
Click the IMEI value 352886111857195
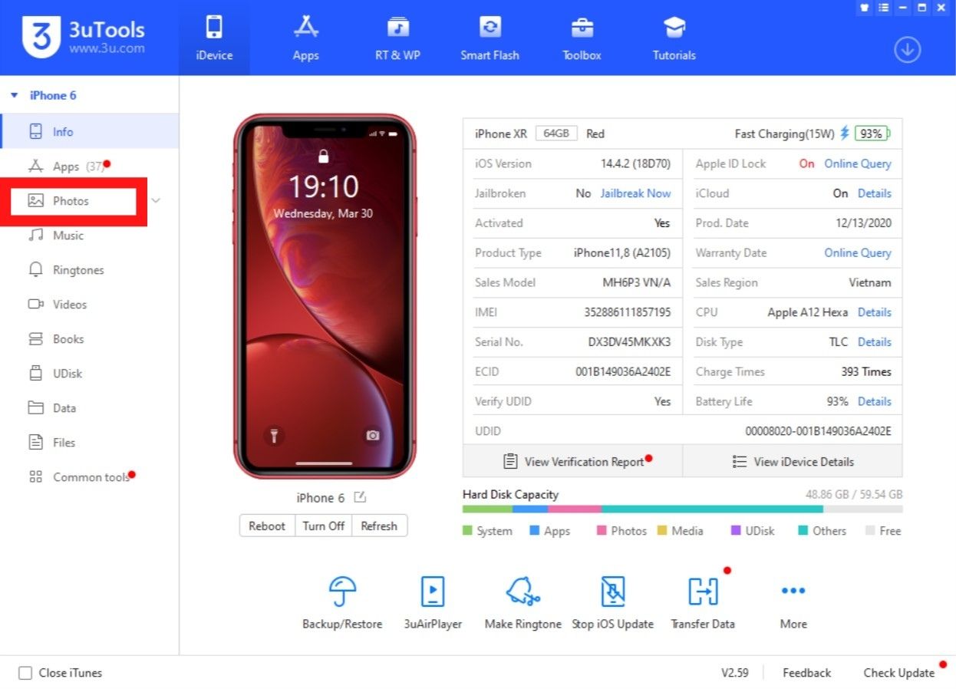coord(628,312)
